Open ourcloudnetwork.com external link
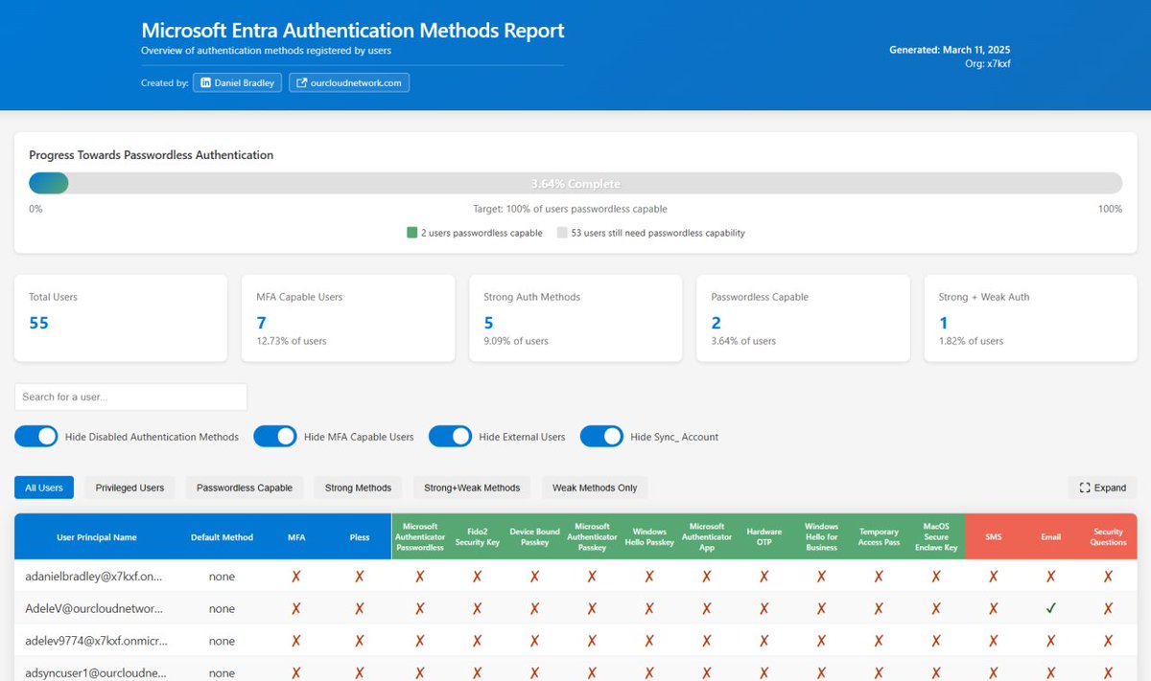This screenshot has width=1151, height=681. [349, 83]
